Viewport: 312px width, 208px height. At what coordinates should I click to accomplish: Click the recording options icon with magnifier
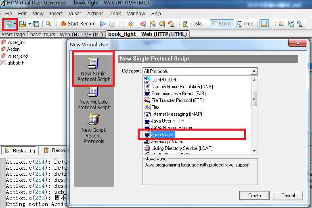point(153,24)
